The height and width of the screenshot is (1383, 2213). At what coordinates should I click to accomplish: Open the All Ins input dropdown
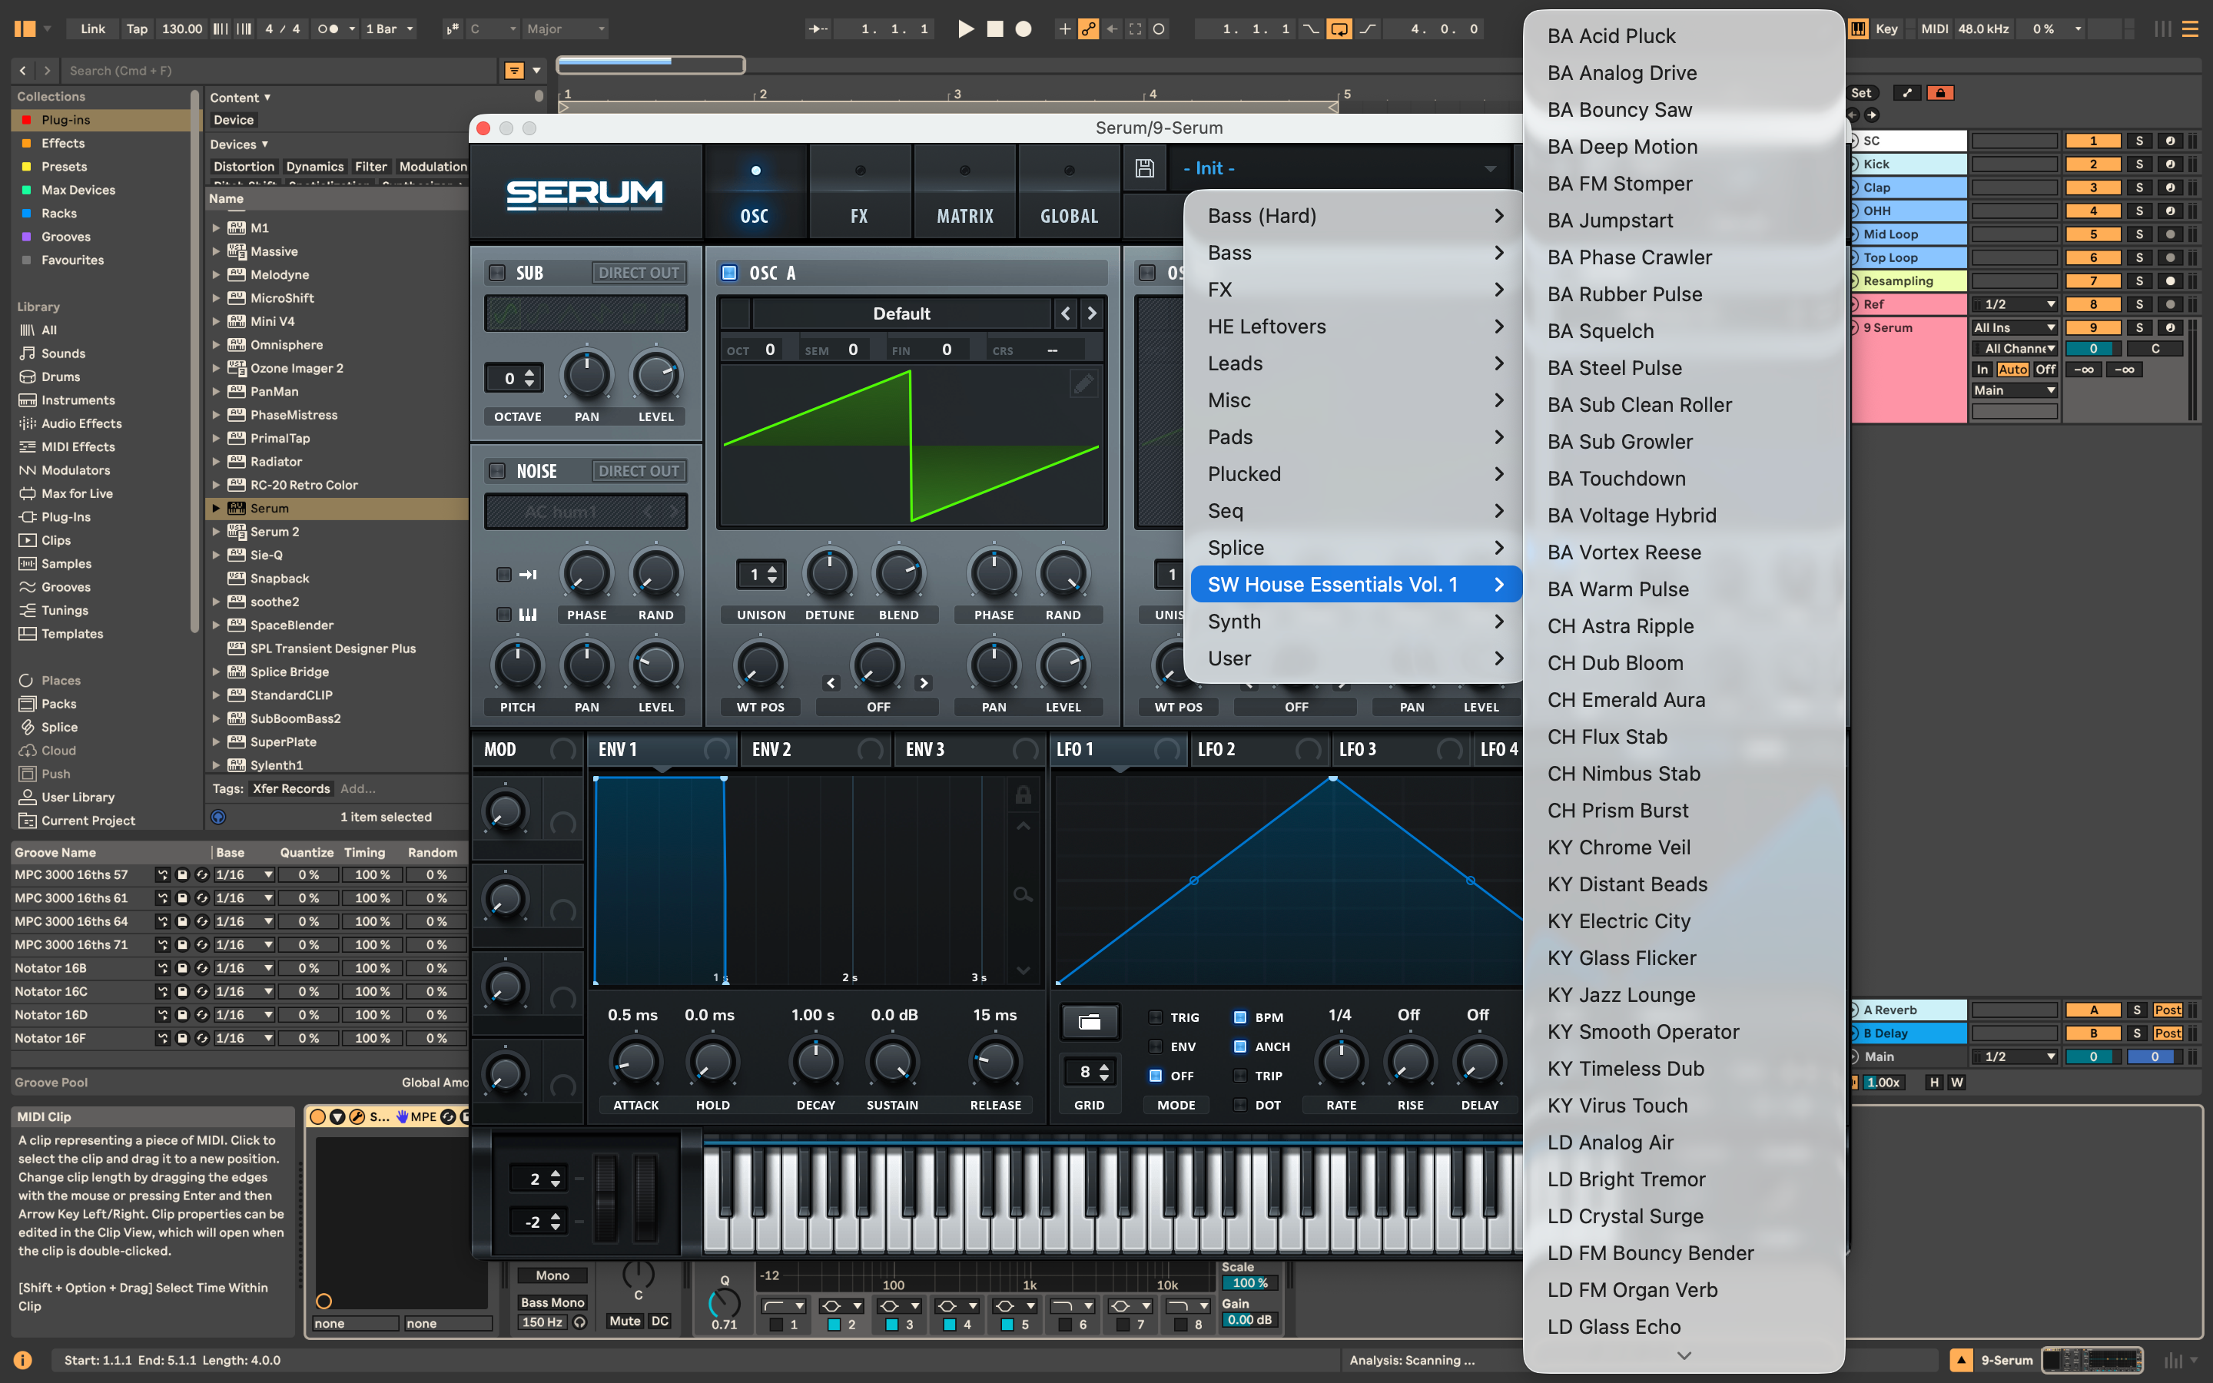pyautogui.click(x=2014, y=327)
